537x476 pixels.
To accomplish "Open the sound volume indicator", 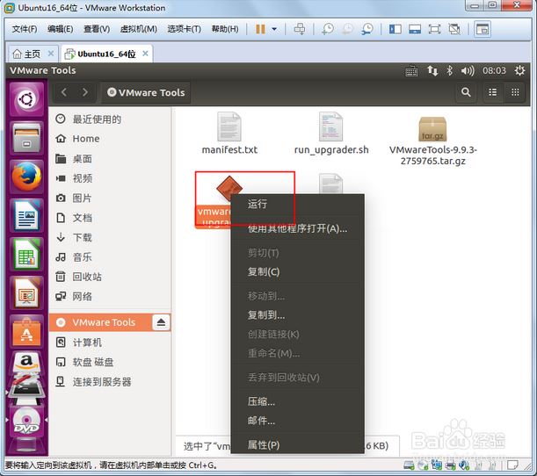I will (x=468, y=71).
